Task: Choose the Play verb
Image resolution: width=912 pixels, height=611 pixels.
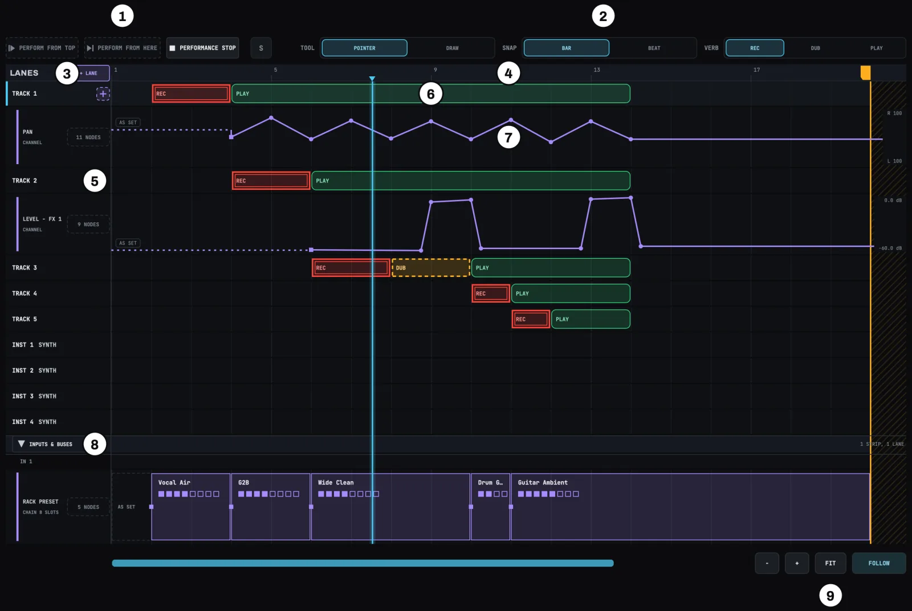Action: point(876,48)
